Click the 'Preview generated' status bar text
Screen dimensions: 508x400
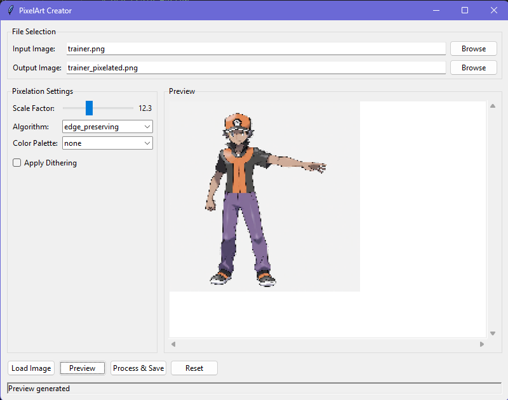pyautogui.click(x=39, y=389)
